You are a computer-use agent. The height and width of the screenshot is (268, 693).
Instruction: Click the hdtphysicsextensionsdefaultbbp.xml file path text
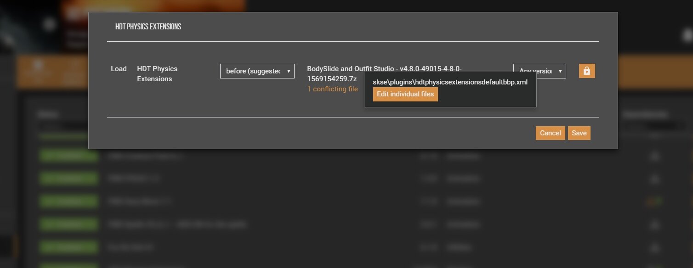click(x=450, y=82)
